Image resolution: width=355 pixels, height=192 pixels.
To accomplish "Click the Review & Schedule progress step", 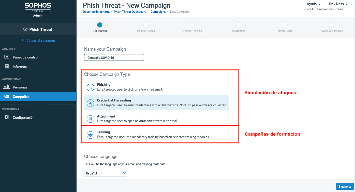I will [x=331, y=25].
